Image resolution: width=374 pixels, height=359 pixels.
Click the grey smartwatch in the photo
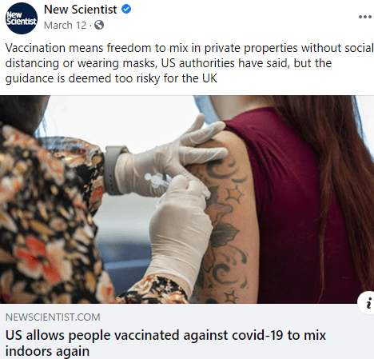(x=113, y=170)
